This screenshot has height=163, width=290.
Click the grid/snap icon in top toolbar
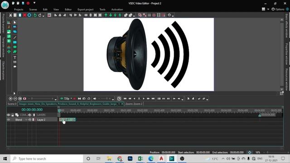[49, 15]
